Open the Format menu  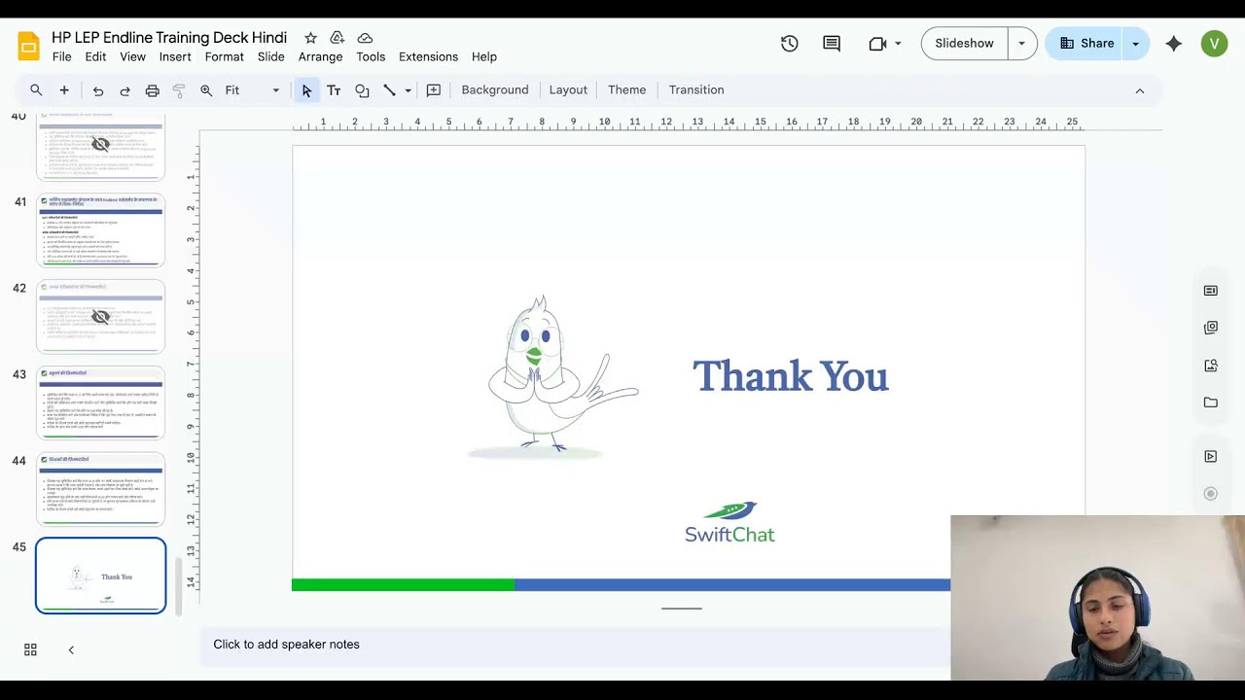tap(224, 57)
